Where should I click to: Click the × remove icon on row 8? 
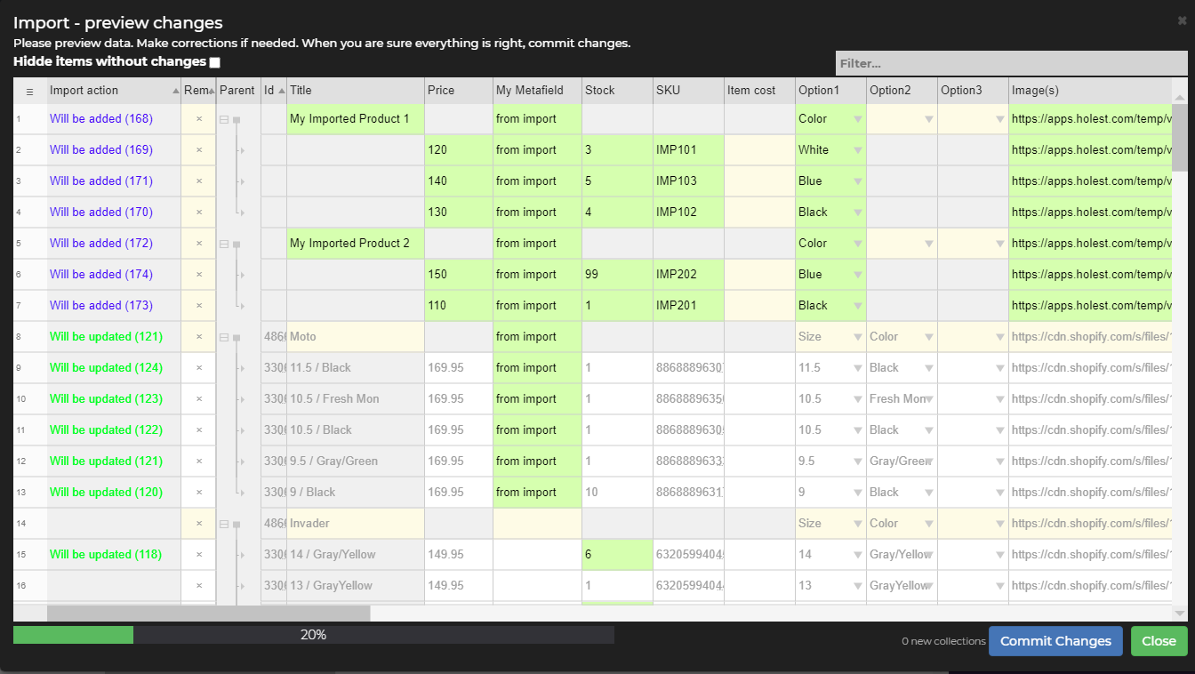pyautogui.click(x=199, y=337)
